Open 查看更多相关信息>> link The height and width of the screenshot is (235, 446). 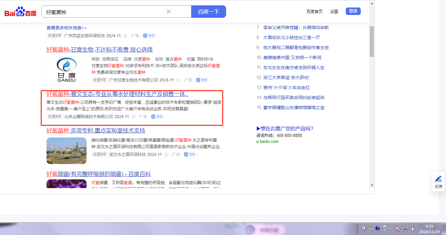click(67, 28)
